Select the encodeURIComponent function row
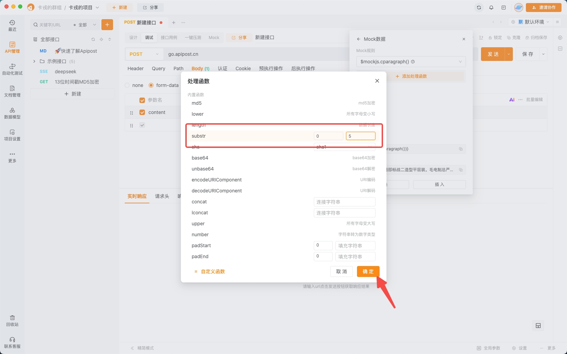The image size is (567, 354). 283,180
